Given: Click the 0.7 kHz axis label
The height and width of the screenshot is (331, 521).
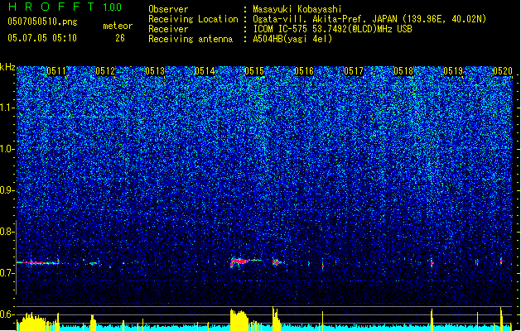Looking at the screenshot, I should click(7, 273).
